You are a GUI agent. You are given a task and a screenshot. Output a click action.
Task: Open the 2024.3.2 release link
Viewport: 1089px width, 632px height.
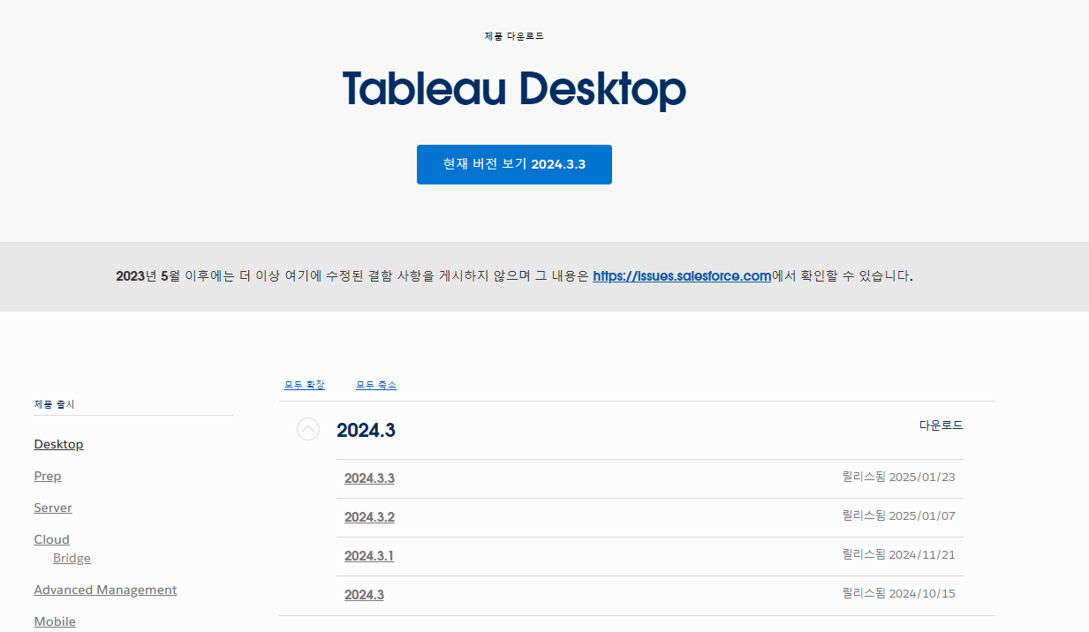[x=369, y=517]
